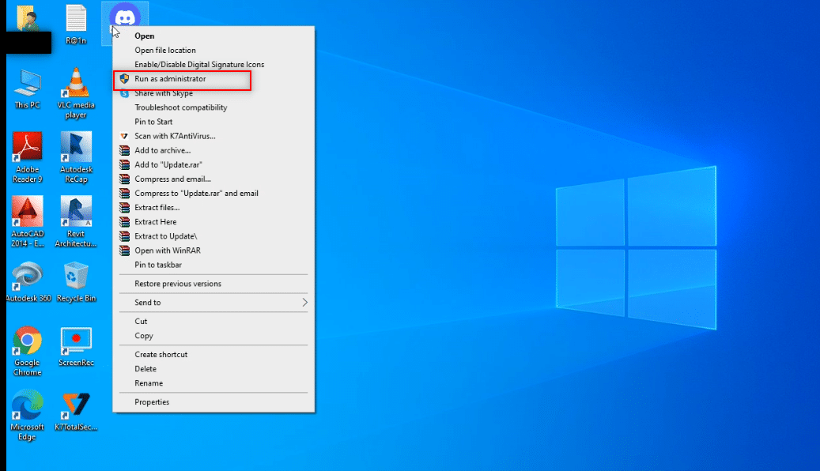Image resolution: width=820 pixels, height=471 pixels.
Task: Choose Restore previous versions
Action: tap(214, 284)
